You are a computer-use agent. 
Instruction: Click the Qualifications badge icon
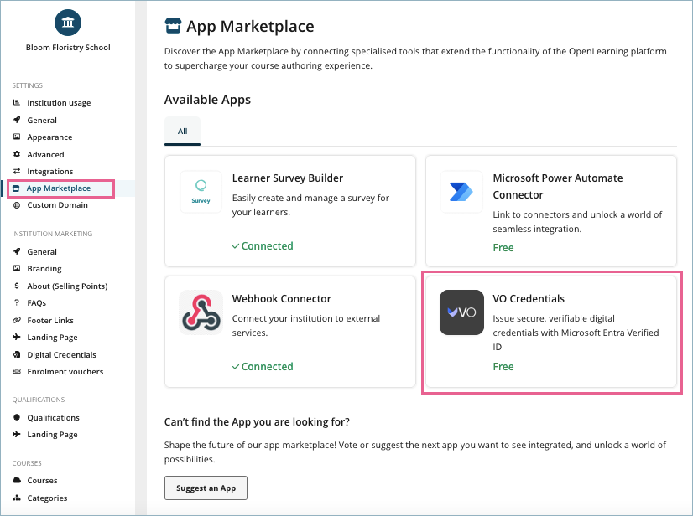[x=17, y=417]
